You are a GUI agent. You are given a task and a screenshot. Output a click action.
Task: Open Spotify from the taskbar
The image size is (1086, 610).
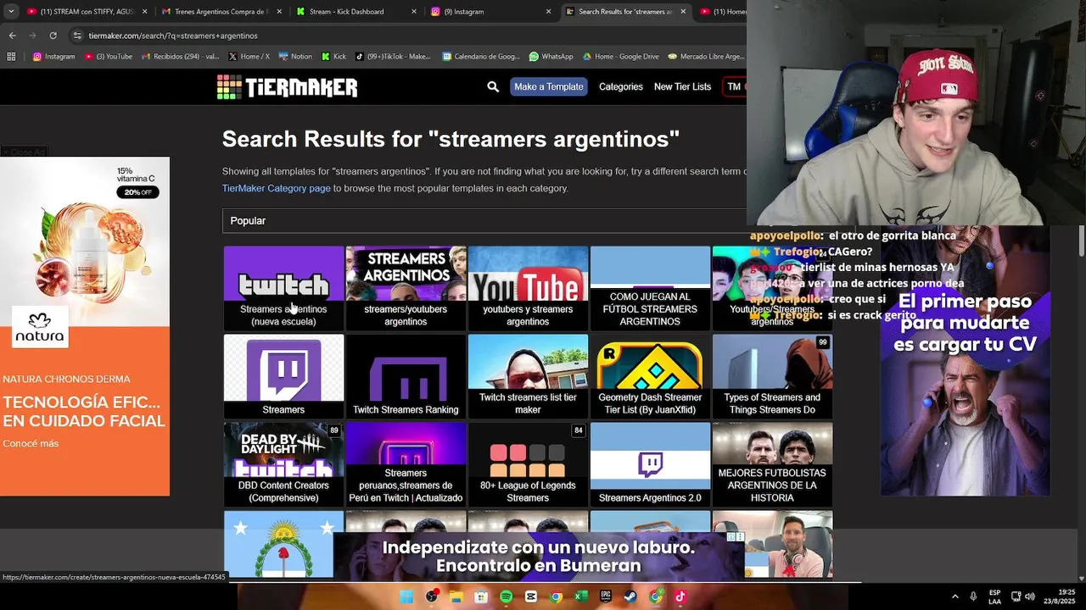click(x=506, y=596)
